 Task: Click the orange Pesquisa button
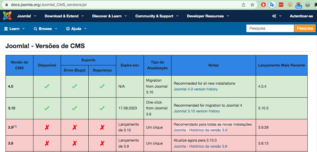pyautogui.click(x=305, y=28)
